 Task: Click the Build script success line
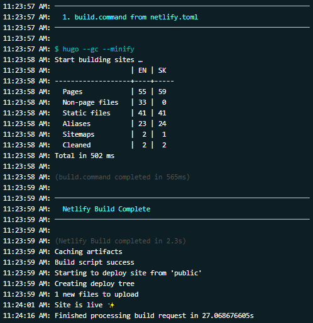point(94,262)
